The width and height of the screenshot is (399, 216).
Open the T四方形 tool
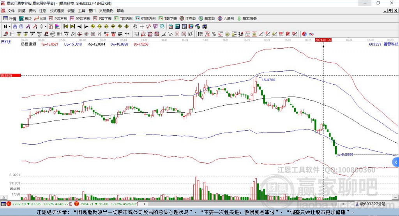click(x=124, y=19)
